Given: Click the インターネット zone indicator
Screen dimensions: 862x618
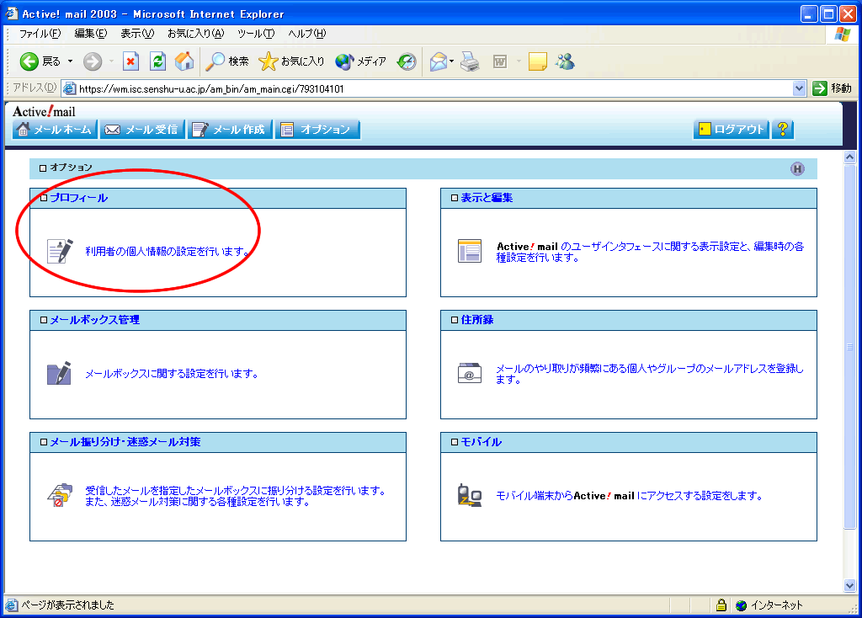Looking at the screenshot, I should pos(769,605).
